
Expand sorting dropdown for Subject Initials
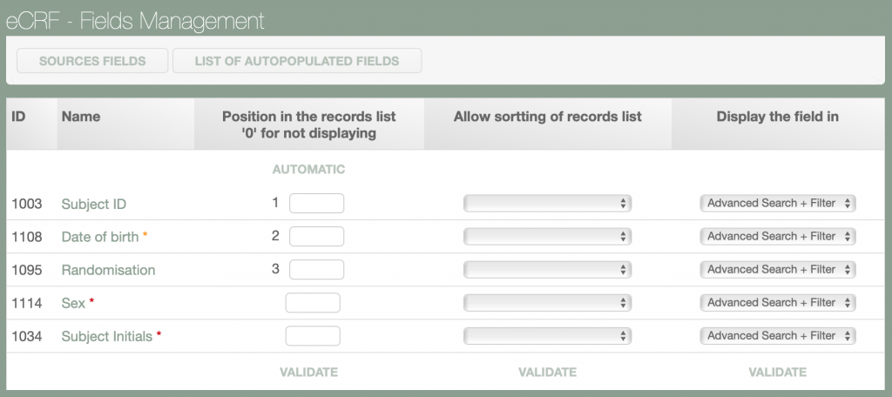point(547,336)
